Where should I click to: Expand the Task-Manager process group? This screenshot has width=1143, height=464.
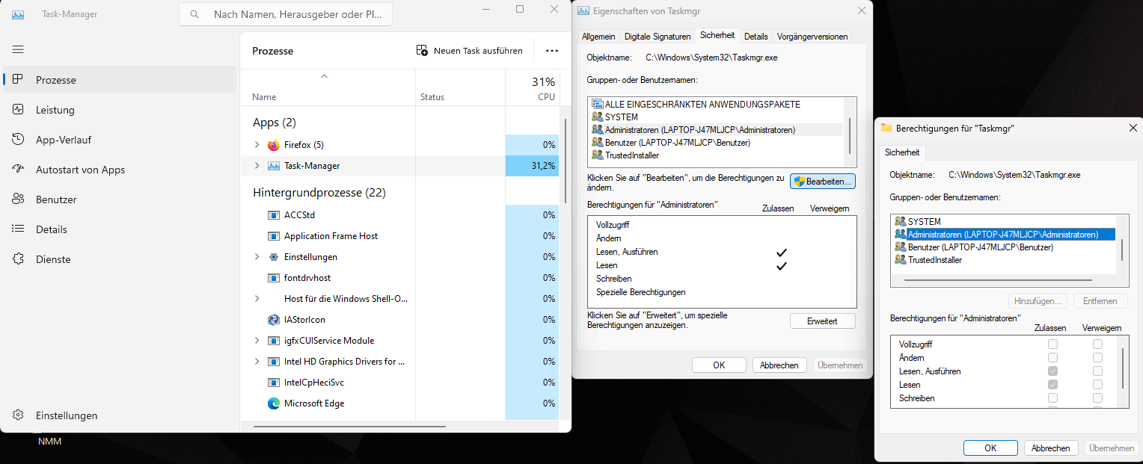coord(257,166)
